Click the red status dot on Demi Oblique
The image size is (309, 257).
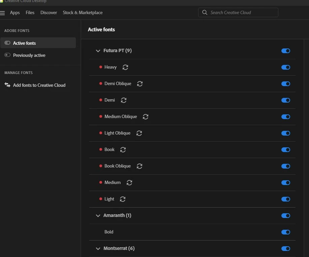point(101,83)
